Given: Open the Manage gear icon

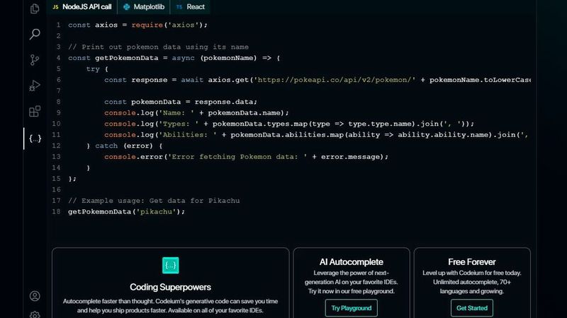Looking at the screenshot, I should [35, 314].
